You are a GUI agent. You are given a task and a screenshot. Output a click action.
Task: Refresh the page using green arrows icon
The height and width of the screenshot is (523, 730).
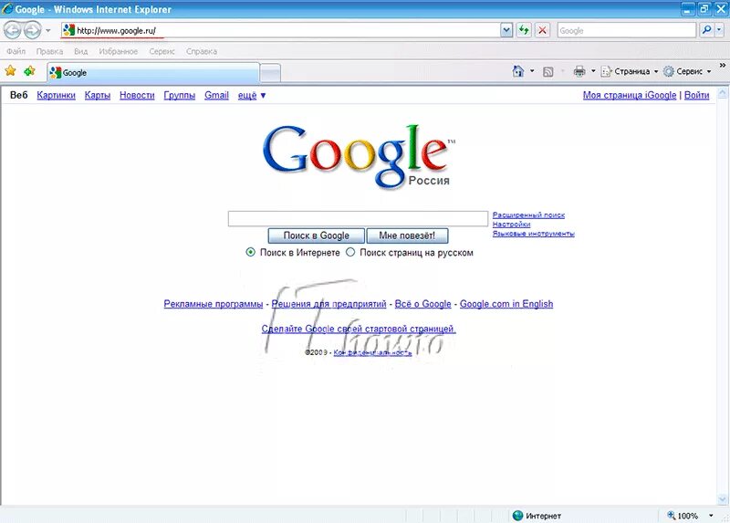pos(524,31)
